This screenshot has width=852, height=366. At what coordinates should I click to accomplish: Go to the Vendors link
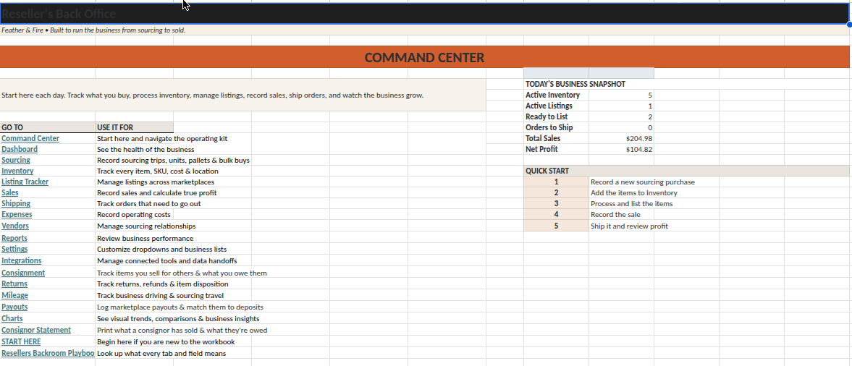[x=15, y=226]
